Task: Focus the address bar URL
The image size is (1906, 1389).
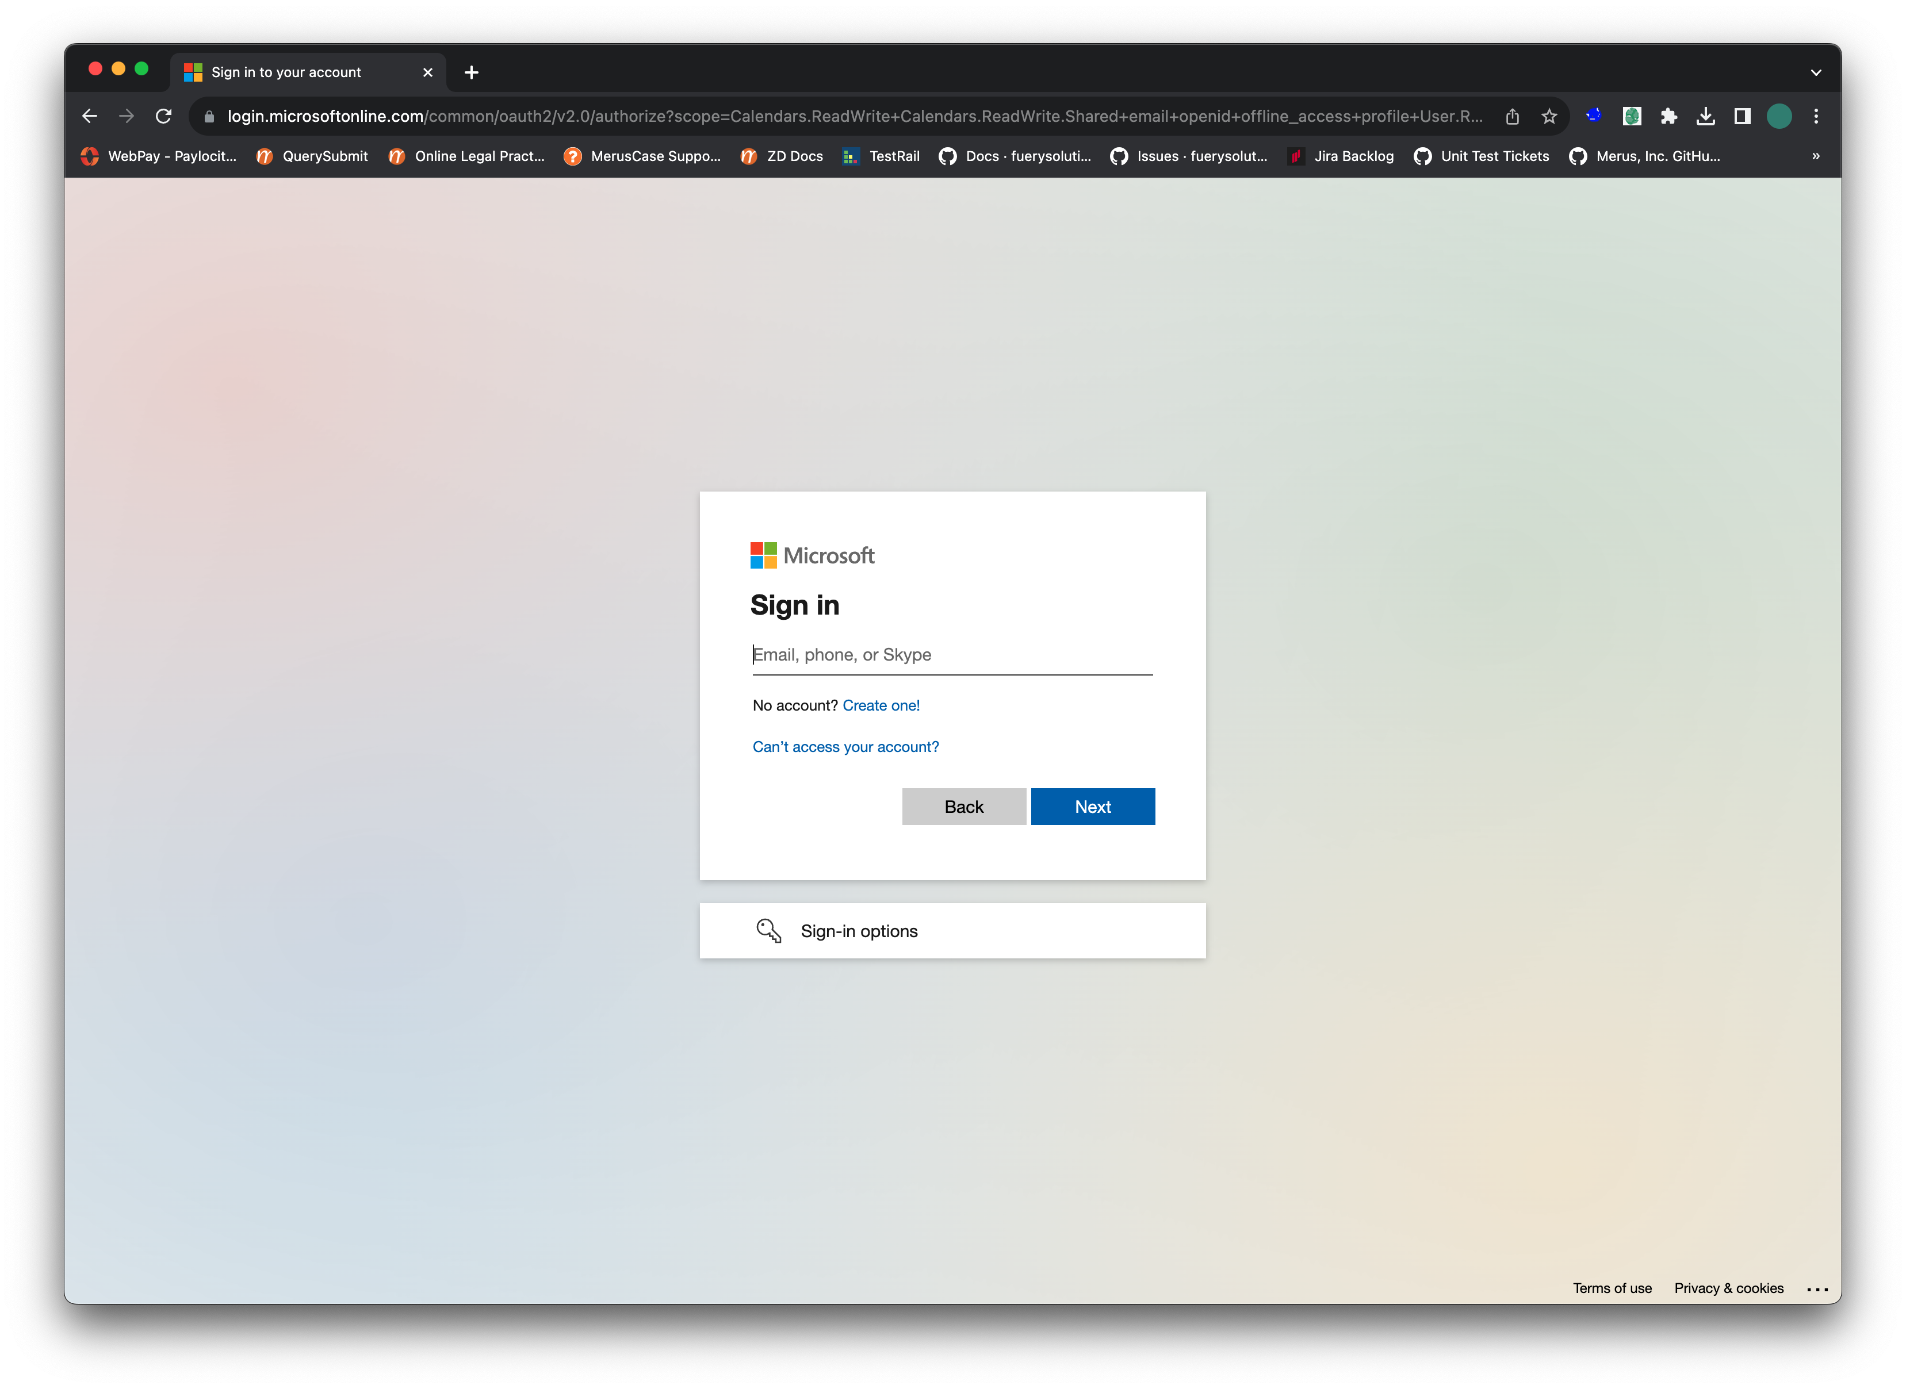Action: click(x=854, y=116)
